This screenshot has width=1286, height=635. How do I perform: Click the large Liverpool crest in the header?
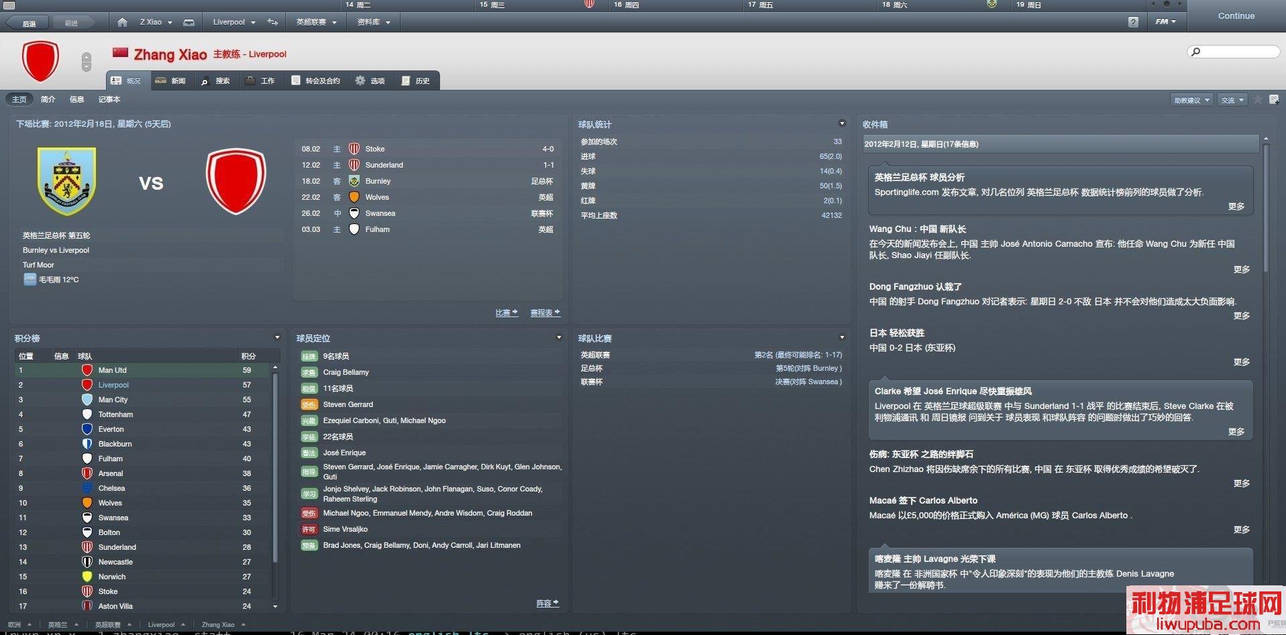click(x=40, y=61)
